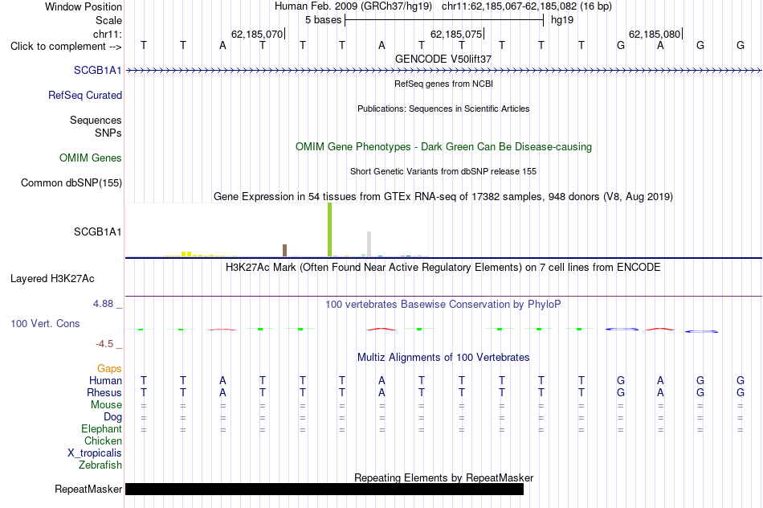Image resolution: width=763 pixels, height=508 pixels.
Task: Click the X_tropicalis alignment row label
Action: [x=95, y=453]
